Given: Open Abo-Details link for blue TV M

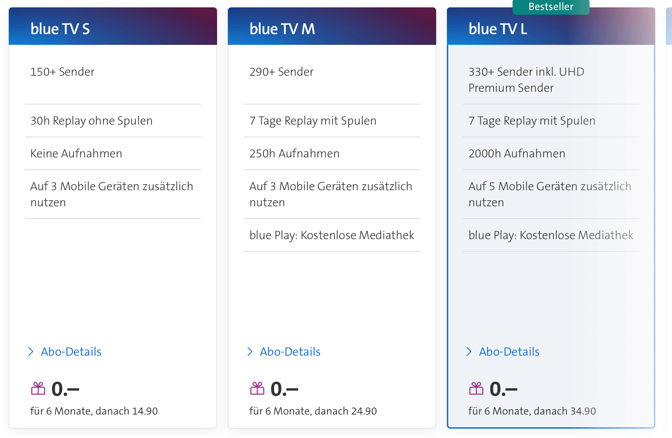Looking at the screenshot, I should (x=290, y=352).
